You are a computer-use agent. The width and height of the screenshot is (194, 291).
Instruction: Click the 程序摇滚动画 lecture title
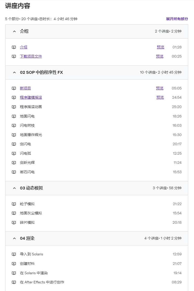(31, 107)
